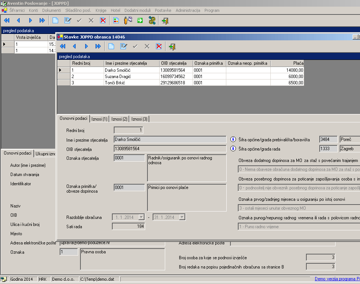Click edit record icon in Stavke JOPPD toolbar

[123, 46]
